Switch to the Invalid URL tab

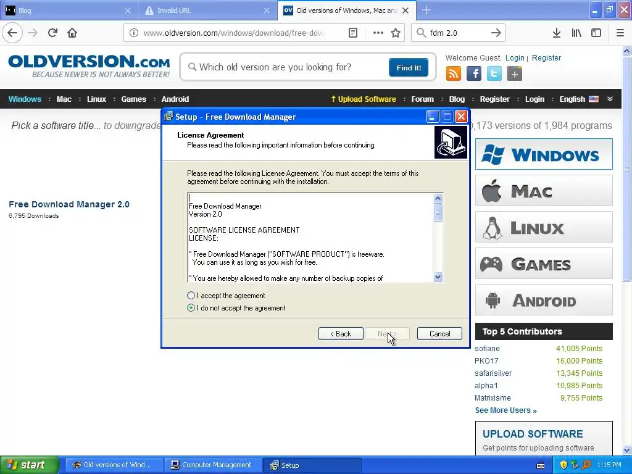[207, 10]
